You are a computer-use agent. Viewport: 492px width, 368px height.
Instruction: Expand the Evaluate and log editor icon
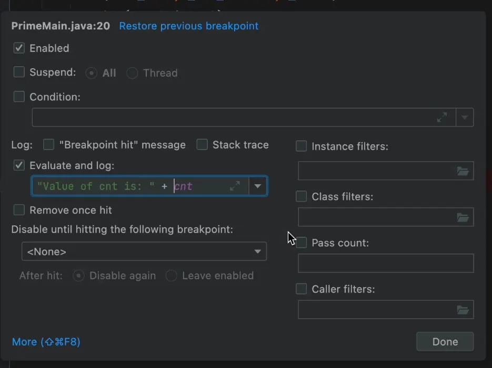[235, 186]
